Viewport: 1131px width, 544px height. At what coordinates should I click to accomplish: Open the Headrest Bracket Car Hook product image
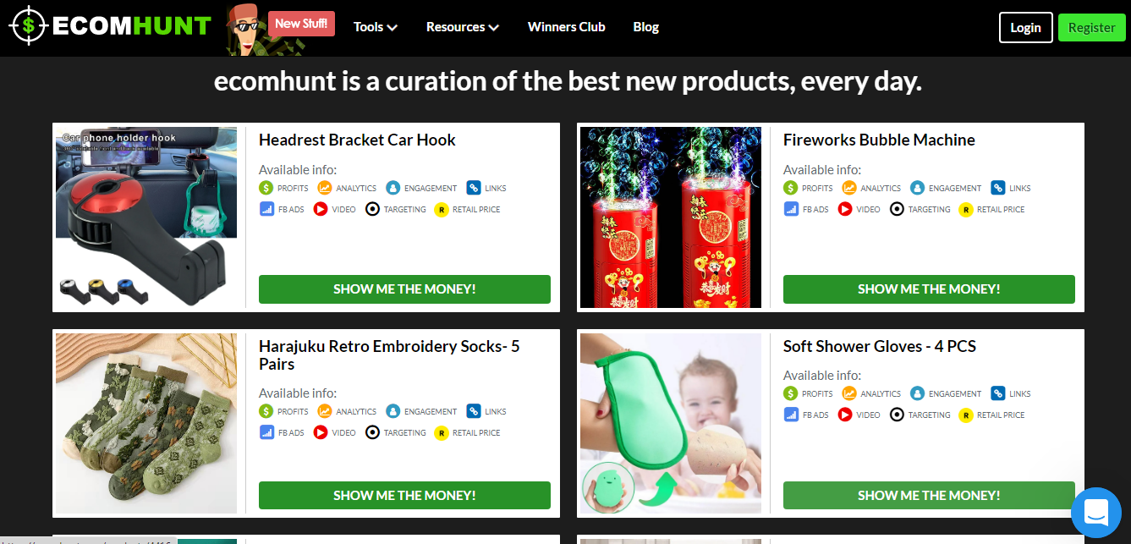[146, 217]
